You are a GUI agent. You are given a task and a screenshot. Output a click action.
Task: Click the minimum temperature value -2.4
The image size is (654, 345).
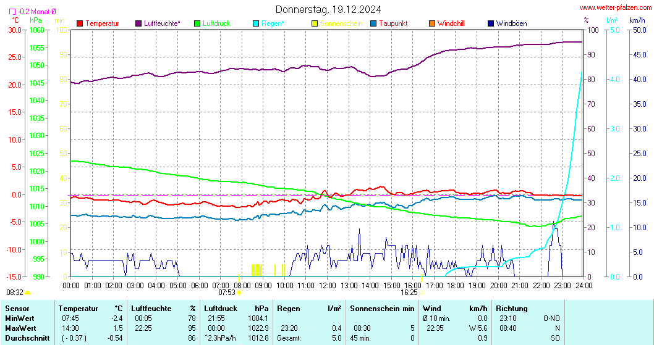point(117,318)
